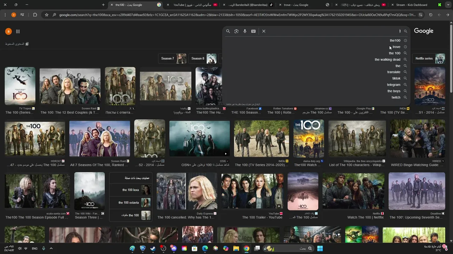Bookmark this page with the star
453x254 pixels.
click(46, 15)
